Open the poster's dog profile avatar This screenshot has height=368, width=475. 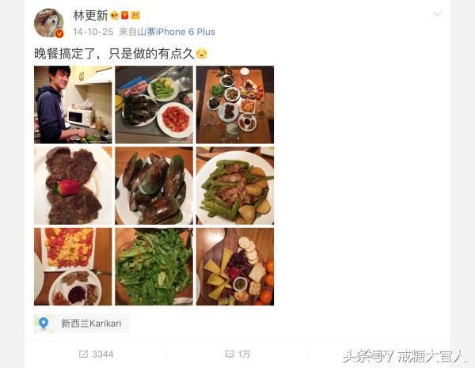(48, 23)
